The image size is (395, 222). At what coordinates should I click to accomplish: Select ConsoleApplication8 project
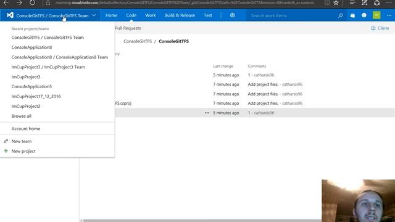(x=31, y=47)
